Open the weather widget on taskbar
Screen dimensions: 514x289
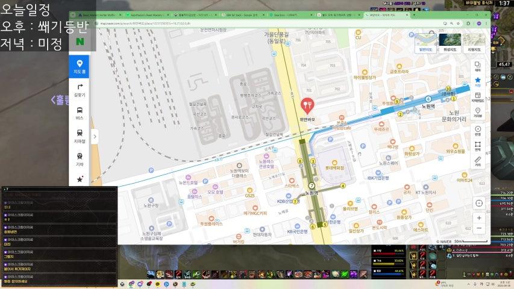[444, 284]
